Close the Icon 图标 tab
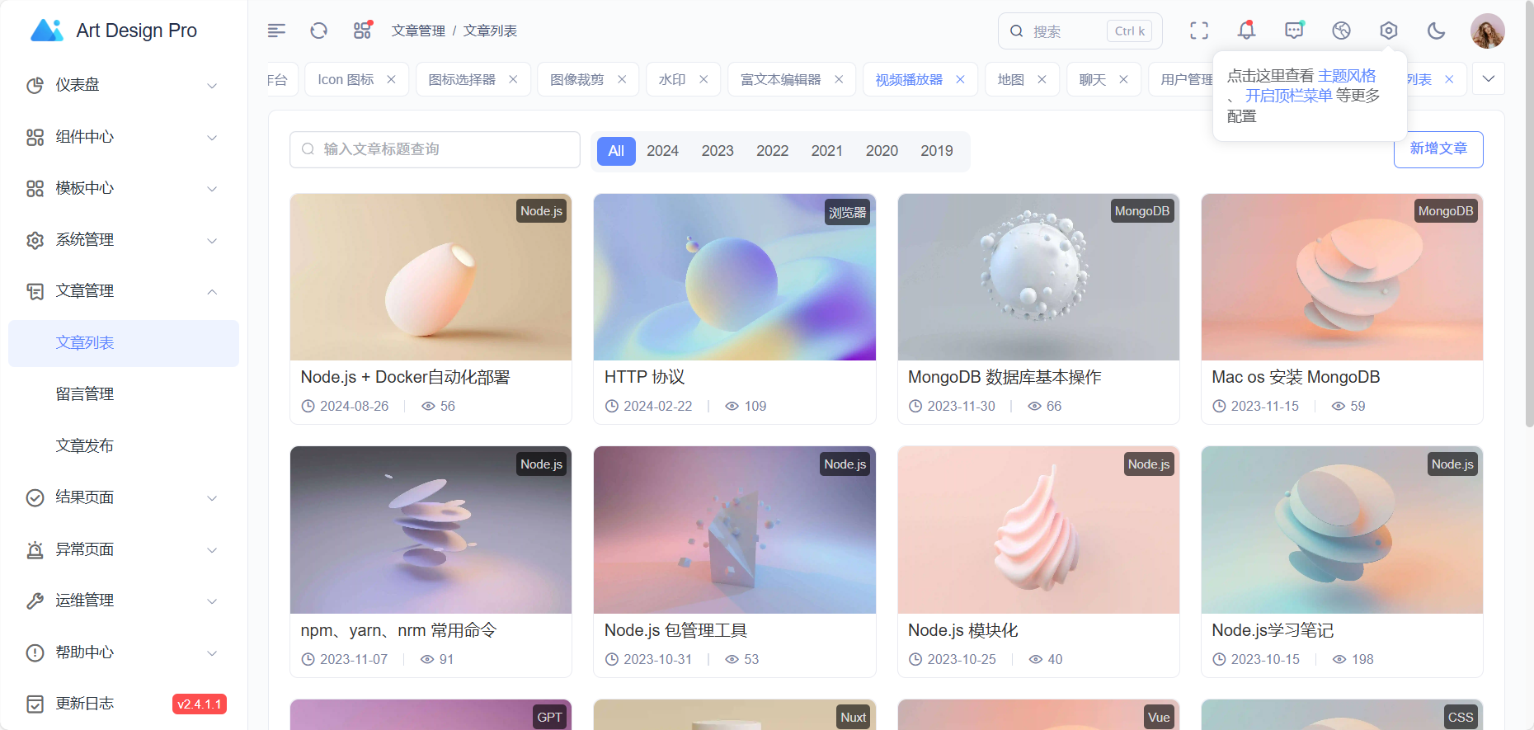This screenshot has width=1534, height=730. coord(391,79)
